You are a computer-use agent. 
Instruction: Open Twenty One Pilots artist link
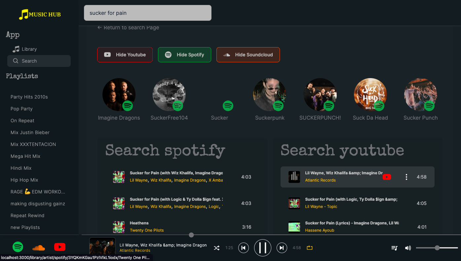147,230
